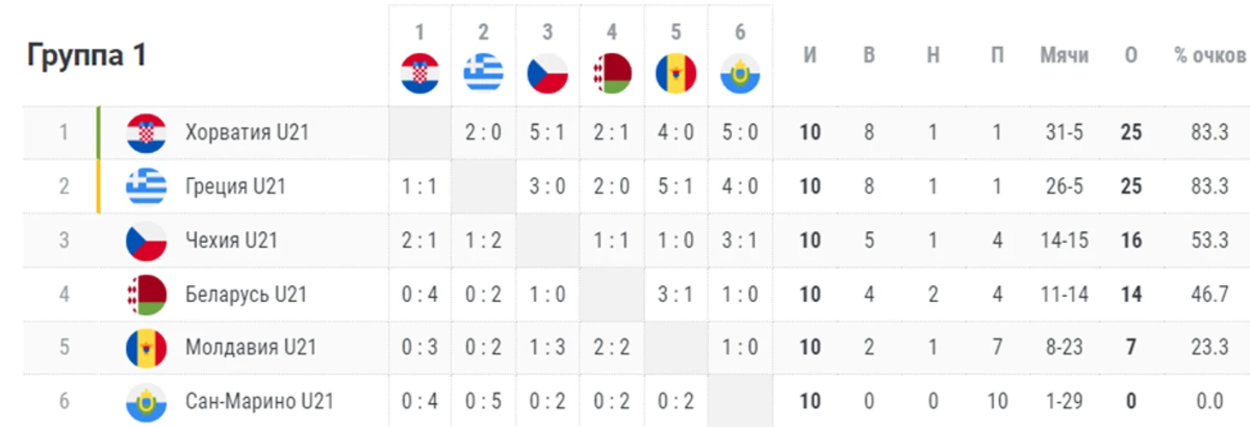The width and height of the screenshot is (1250, 427).
Task: Click Croatia vs Czechia 5 : 1 score
Action: tap(548, 133)
